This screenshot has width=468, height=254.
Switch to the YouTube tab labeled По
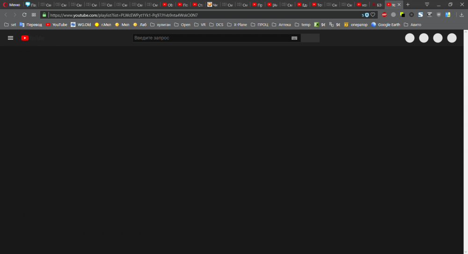click(183, 5)
